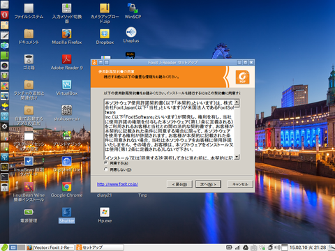The height and width of the screenshot is (251, 335).
Task: Click the green start menu button in taskbar
Action: (x=4, y=248)
